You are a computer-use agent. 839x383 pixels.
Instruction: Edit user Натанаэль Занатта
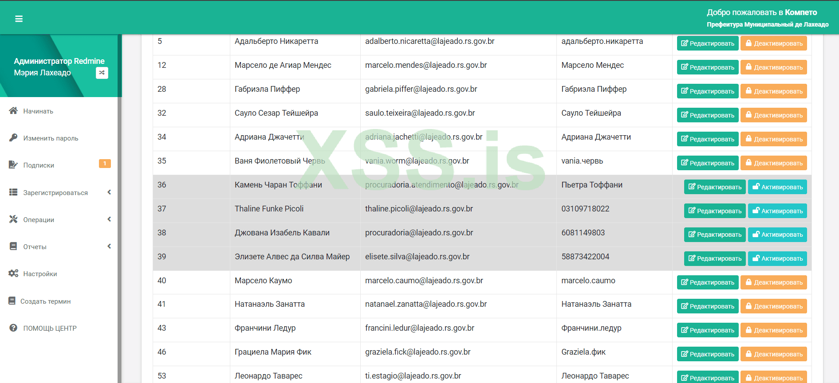[708, 306]
